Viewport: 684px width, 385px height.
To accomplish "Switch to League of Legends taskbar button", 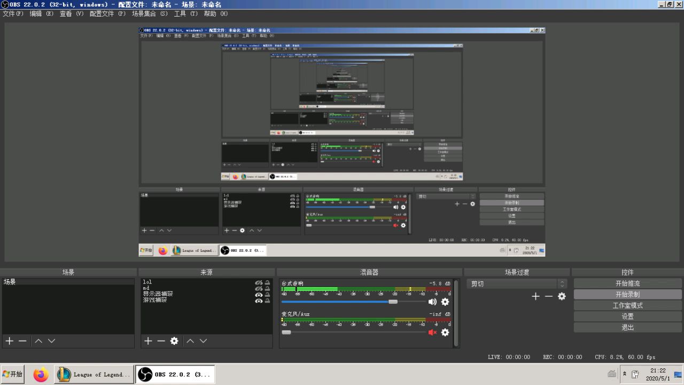I will coord(94,375).
